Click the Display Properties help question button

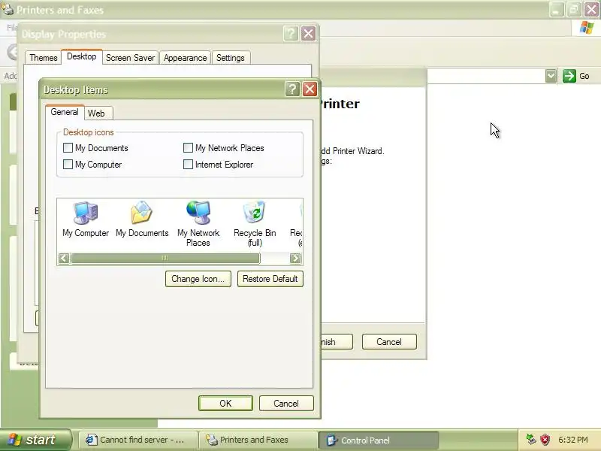291,33
